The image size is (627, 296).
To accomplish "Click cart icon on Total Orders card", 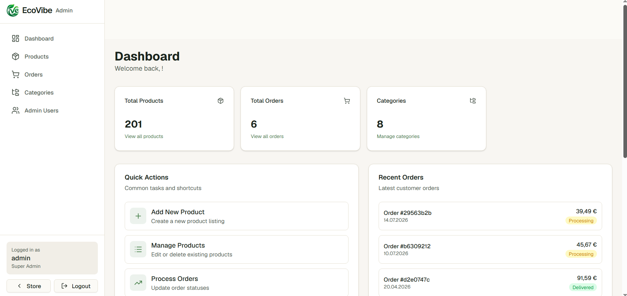I will click(x=347, y=101).
